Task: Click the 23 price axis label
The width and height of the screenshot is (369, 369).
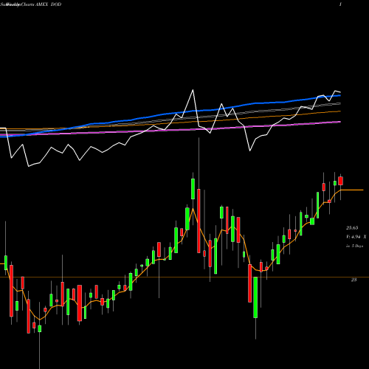Action: pyautogui.click(x=354, y=280)
